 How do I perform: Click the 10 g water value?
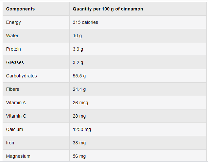coord(77,36)
